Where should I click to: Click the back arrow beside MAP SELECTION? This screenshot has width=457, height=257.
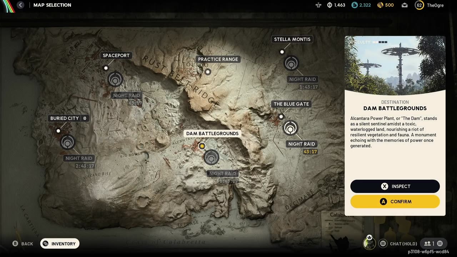pos(21,5)
